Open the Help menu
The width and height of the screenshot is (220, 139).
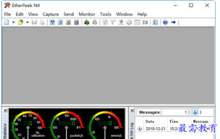coord(142,14)
